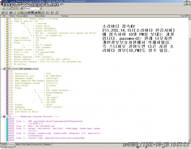The width and height of the screenshot is (191, 149).
Task: Select the IP Header checksum row
Action: pyautogui.click(x=31, y=57)
